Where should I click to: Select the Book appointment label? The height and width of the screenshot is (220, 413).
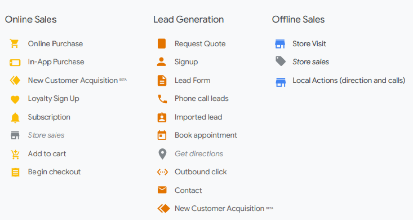(206, 135)
